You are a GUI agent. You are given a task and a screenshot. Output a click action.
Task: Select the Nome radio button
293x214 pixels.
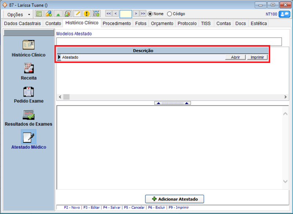[x=150, y=14]
